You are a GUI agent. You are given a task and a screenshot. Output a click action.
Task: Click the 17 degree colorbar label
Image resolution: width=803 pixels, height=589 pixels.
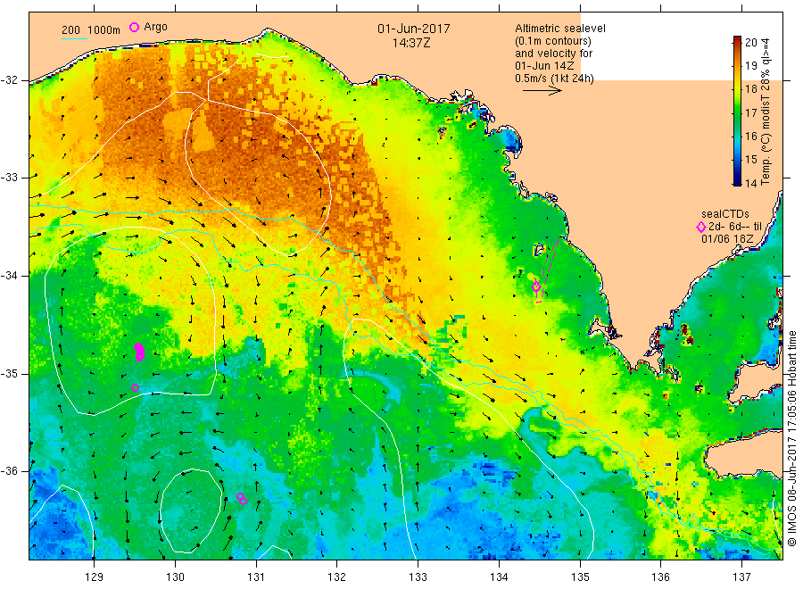point(751,112)
